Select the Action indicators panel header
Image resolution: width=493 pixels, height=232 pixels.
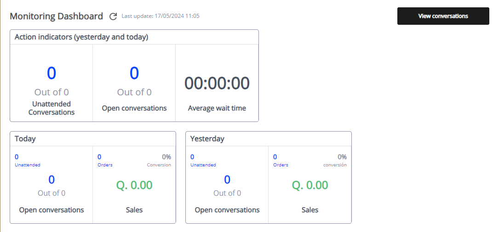(81, 37)
